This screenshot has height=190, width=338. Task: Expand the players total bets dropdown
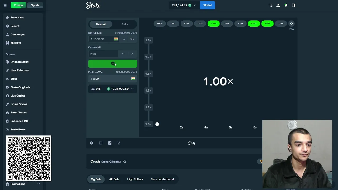(132, 89)
